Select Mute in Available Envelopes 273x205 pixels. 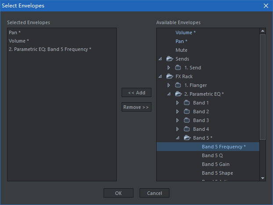(x=181, y=50)
